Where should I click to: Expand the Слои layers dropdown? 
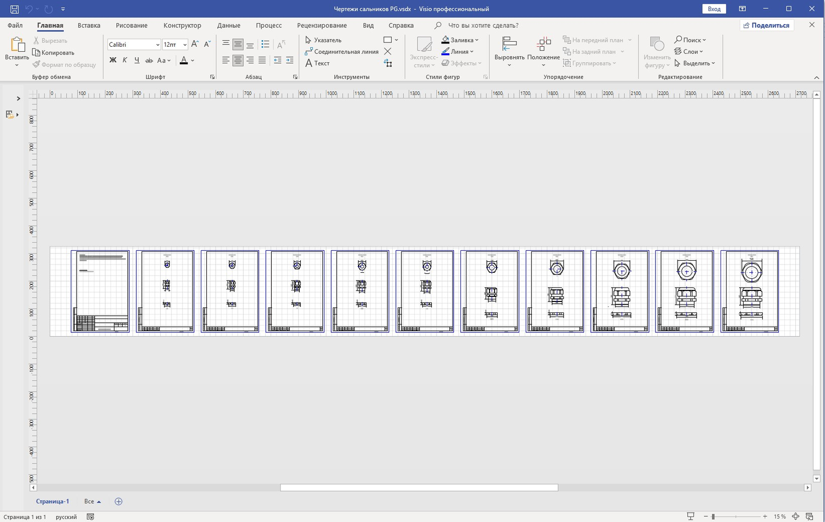(689, 52)
